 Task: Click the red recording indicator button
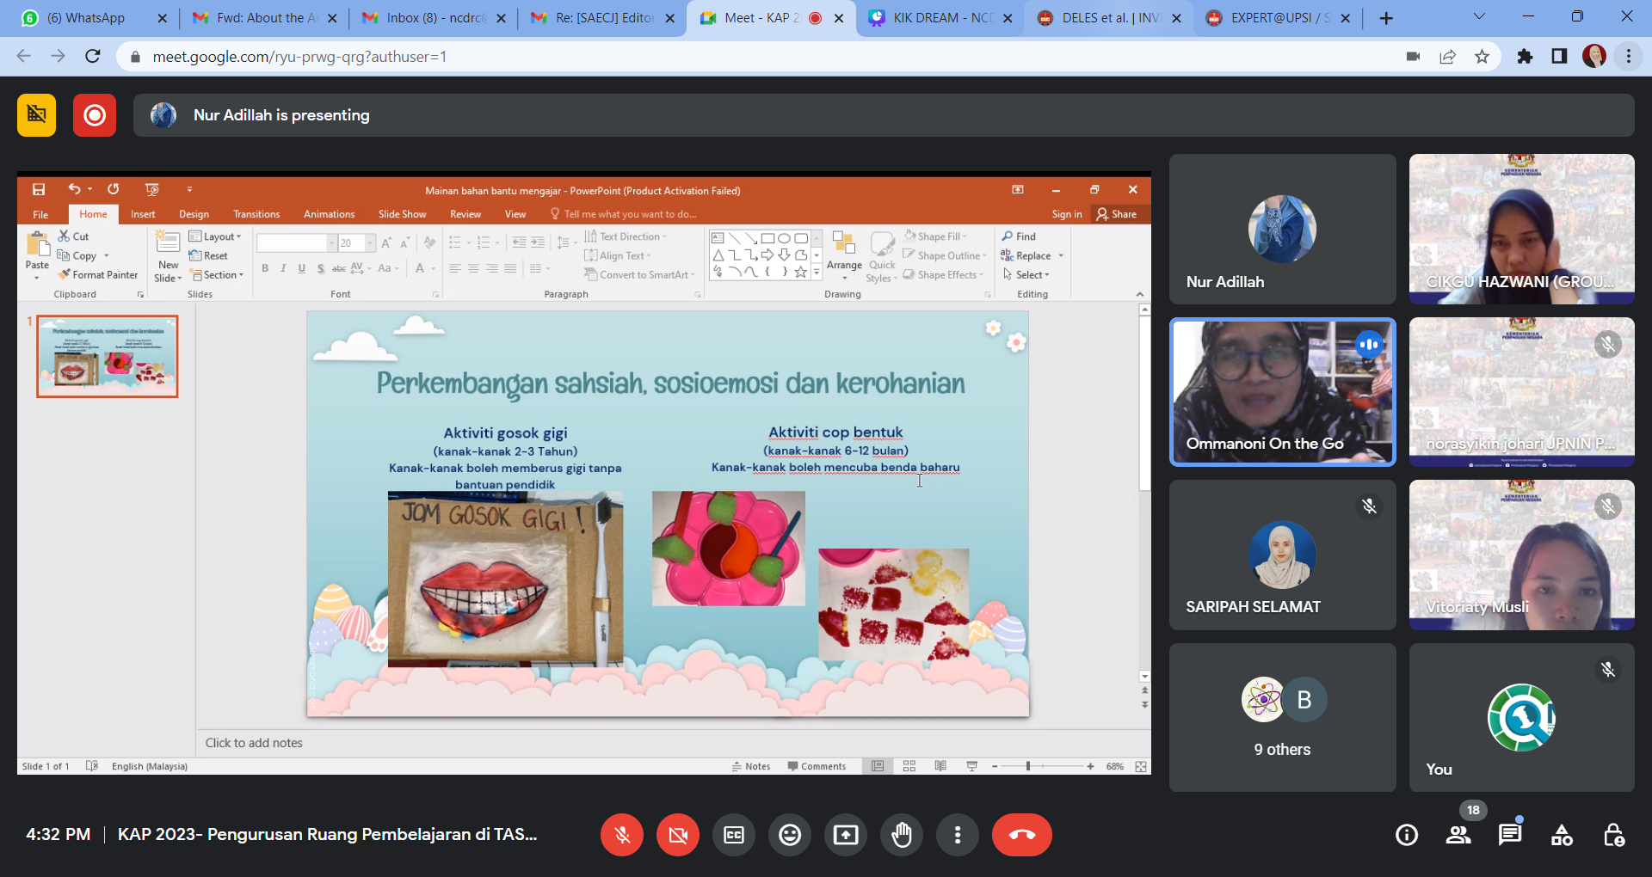(x=95, y=115)
